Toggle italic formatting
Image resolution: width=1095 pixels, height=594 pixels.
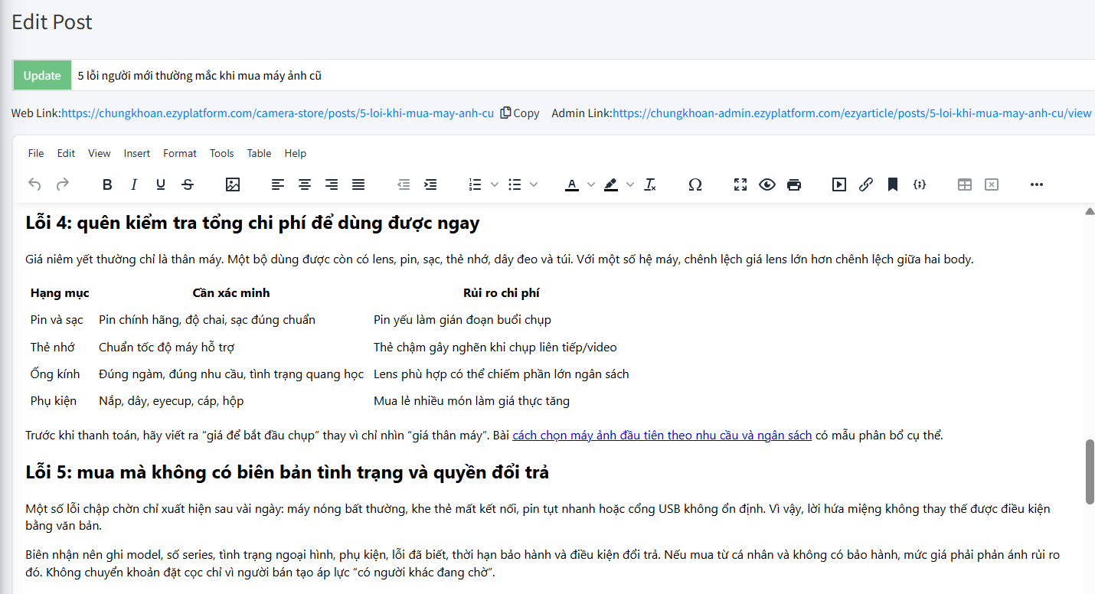coord(134,184)
